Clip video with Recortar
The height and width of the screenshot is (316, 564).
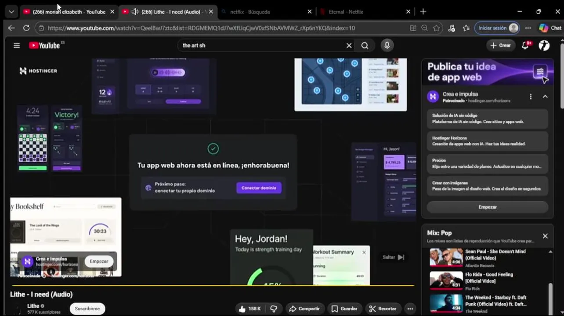point(383,309)
